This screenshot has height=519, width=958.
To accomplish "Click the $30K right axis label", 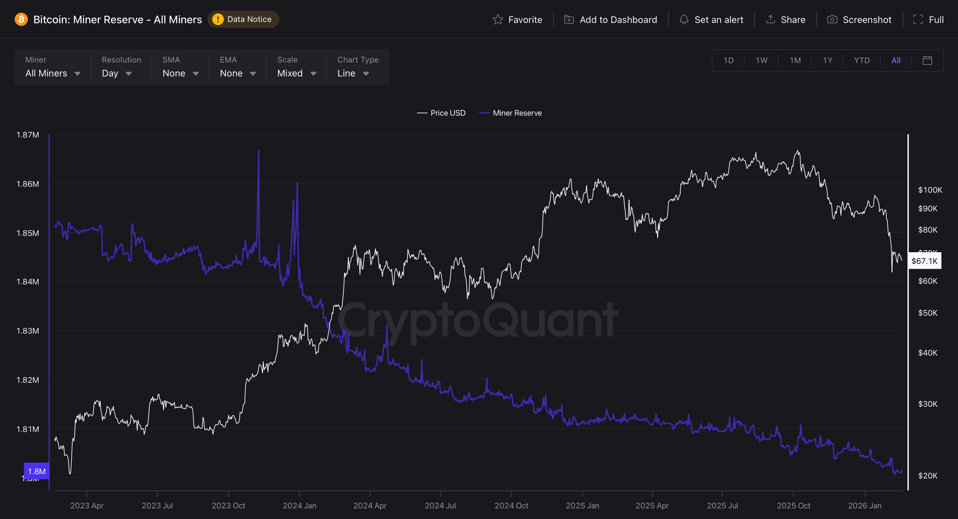I will point(927,404).
